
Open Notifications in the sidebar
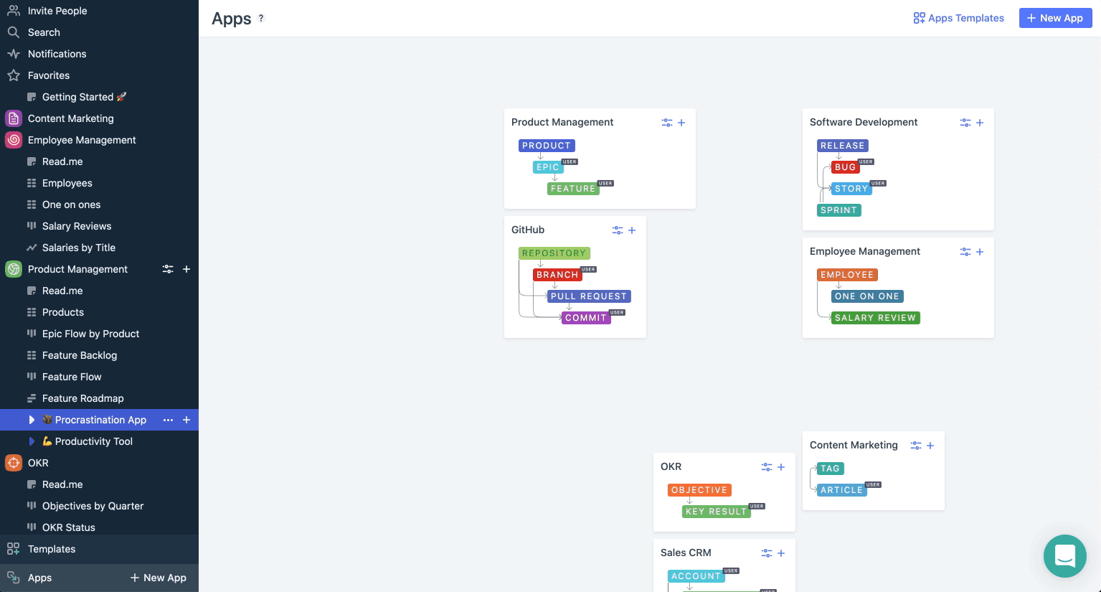pos(57,54)
